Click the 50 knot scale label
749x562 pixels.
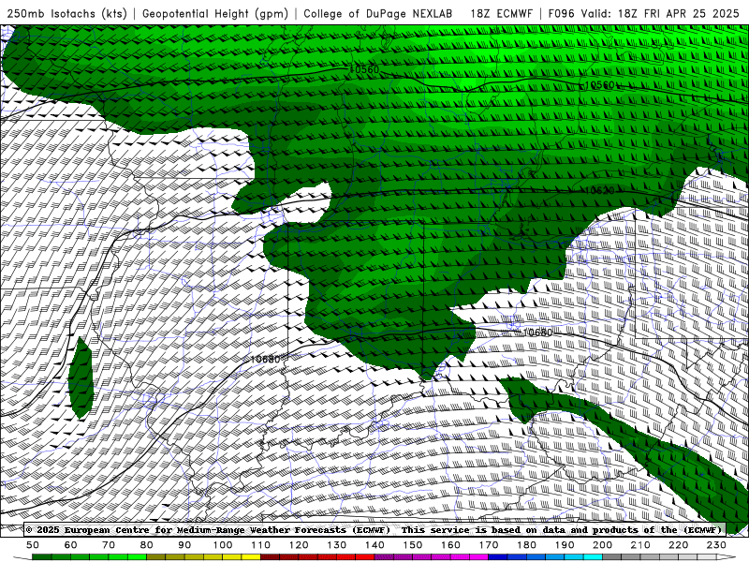click(33, 545)
